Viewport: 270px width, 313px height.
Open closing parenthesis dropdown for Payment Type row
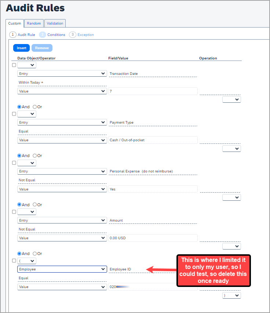tap(231, 149)
